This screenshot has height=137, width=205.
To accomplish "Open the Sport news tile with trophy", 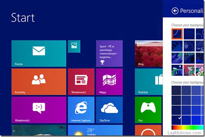I will pos(109,54).
